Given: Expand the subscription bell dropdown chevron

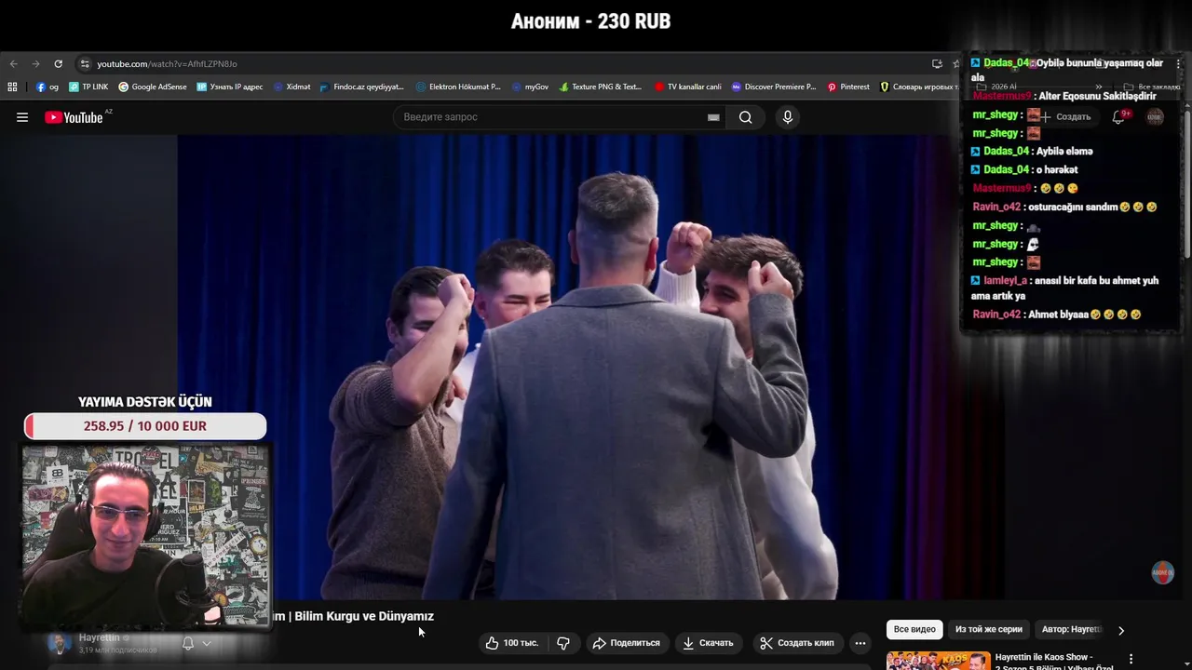Looking at the screenshot, I should click(x=207, y=643).
